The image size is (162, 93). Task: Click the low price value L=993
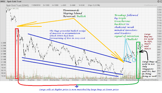64,5
